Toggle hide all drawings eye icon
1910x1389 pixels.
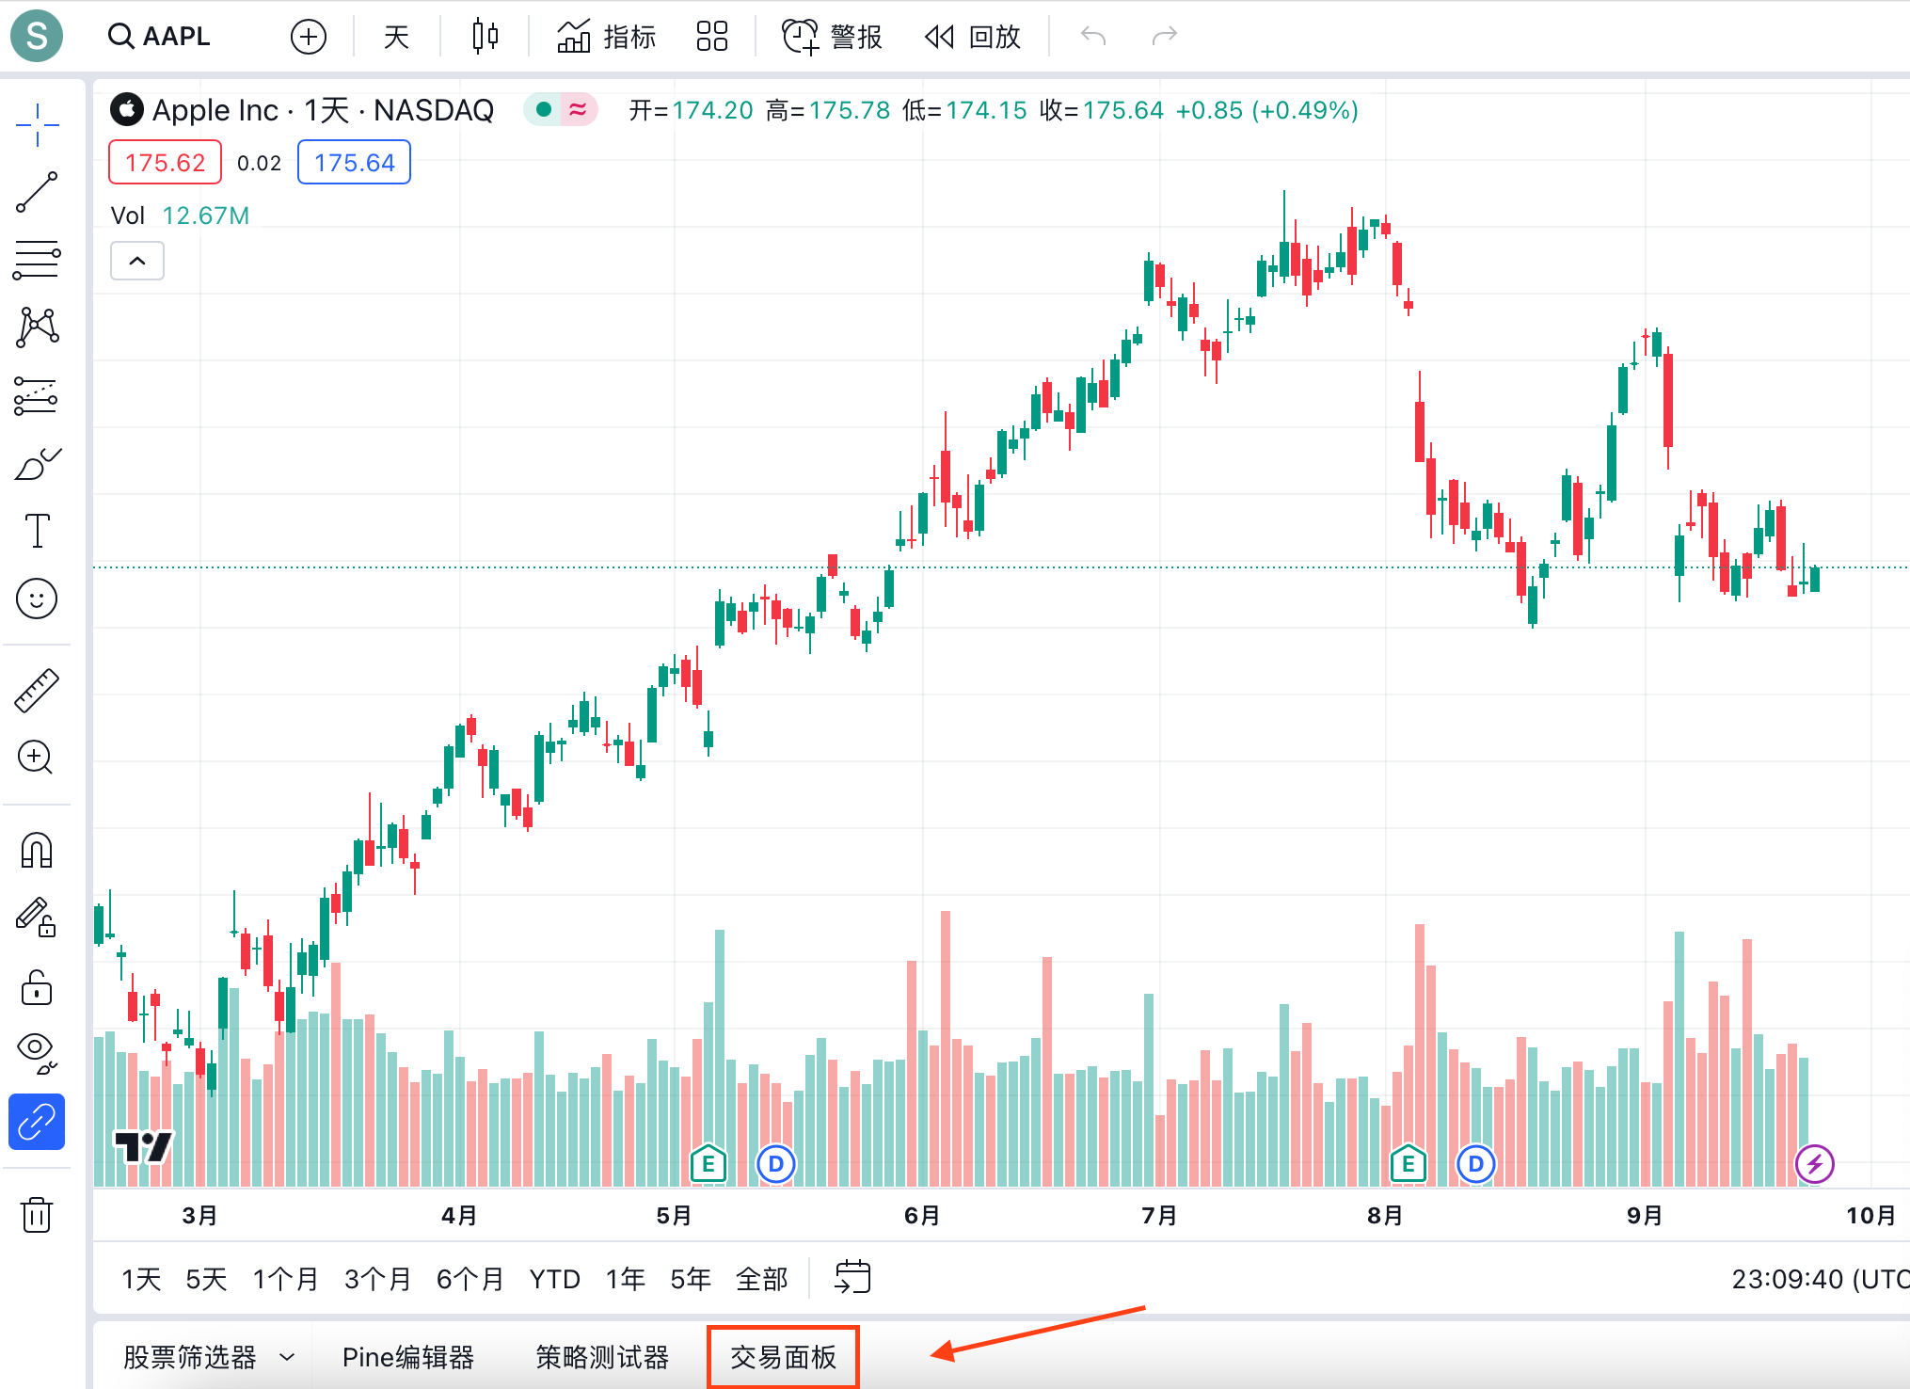pos(37,1053)
